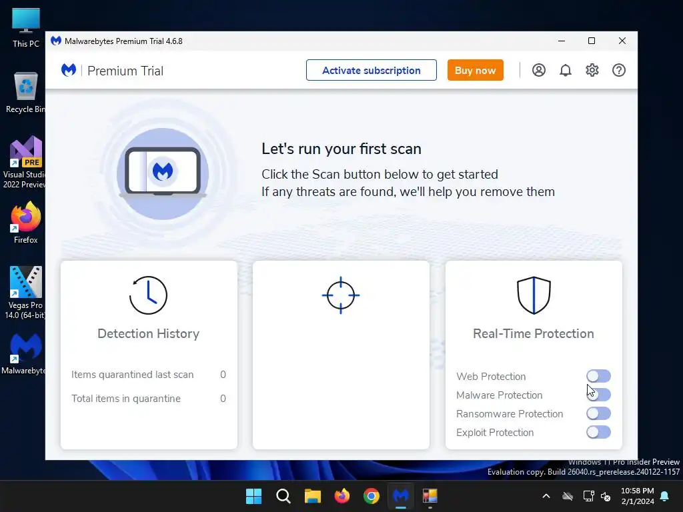683x512 pixels.
Task: Click the cloud sync tray icon
Action: (567, 496)
